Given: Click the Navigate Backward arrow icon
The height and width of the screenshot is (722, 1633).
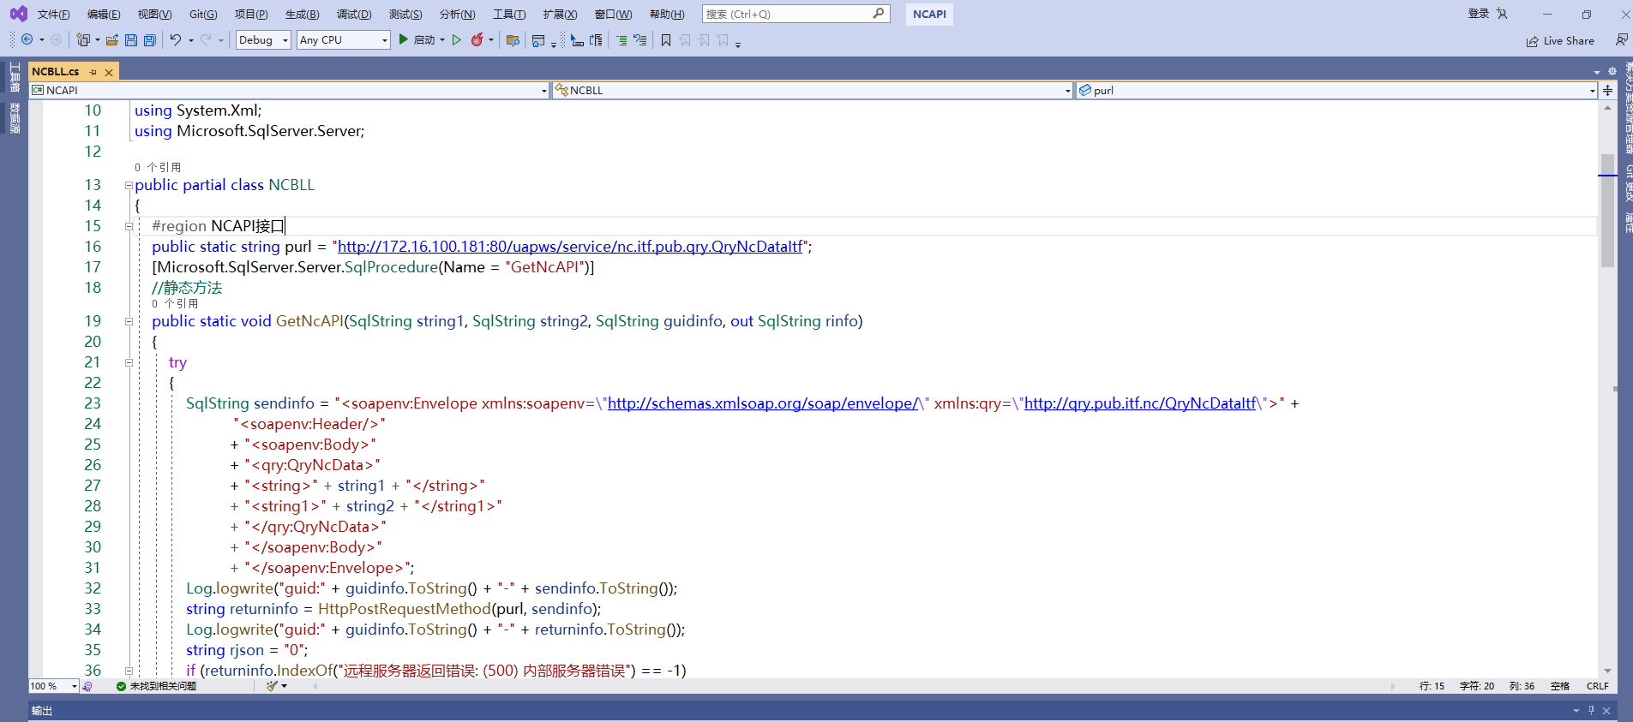Looking at the screenshot, I should click(27, 39).
